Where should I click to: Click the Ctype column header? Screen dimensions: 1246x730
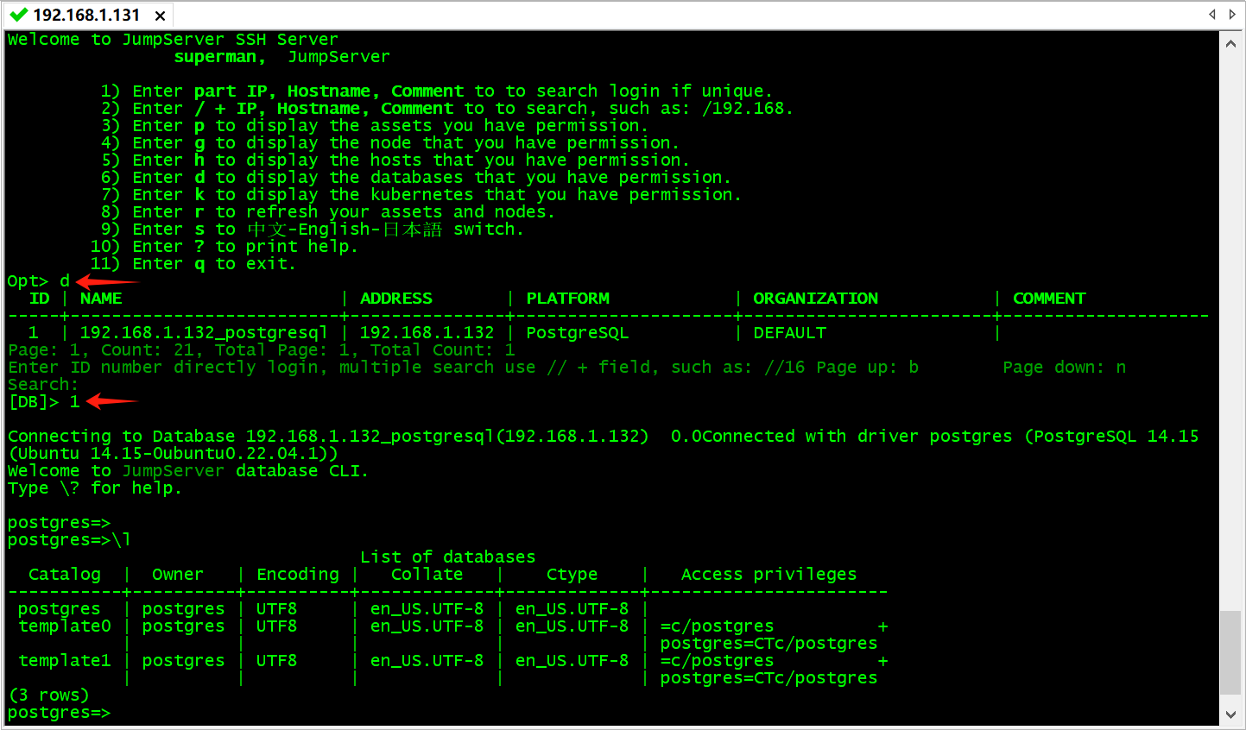pyautogui.click(x=572, y=575)
